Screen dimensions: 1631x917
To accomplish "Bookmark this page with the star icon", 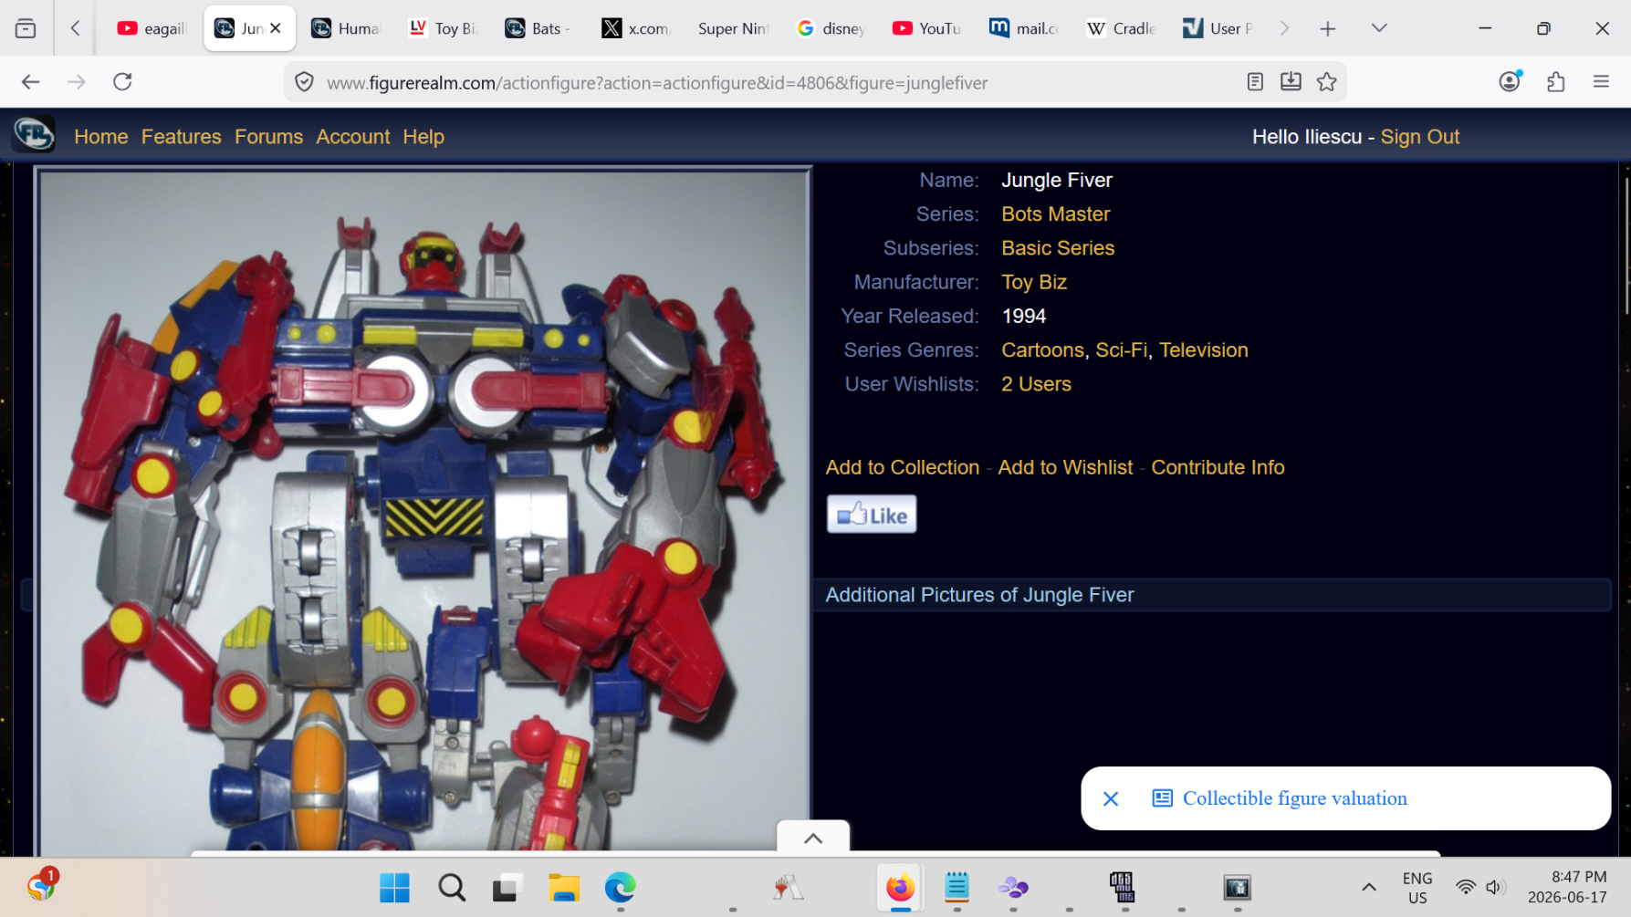I will click(x=1326, y=82).
